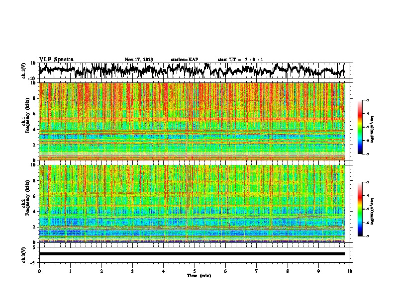Click the 'station=KAP' label
The height and width of the screenshot is (304, 394).
click(185, 60)
